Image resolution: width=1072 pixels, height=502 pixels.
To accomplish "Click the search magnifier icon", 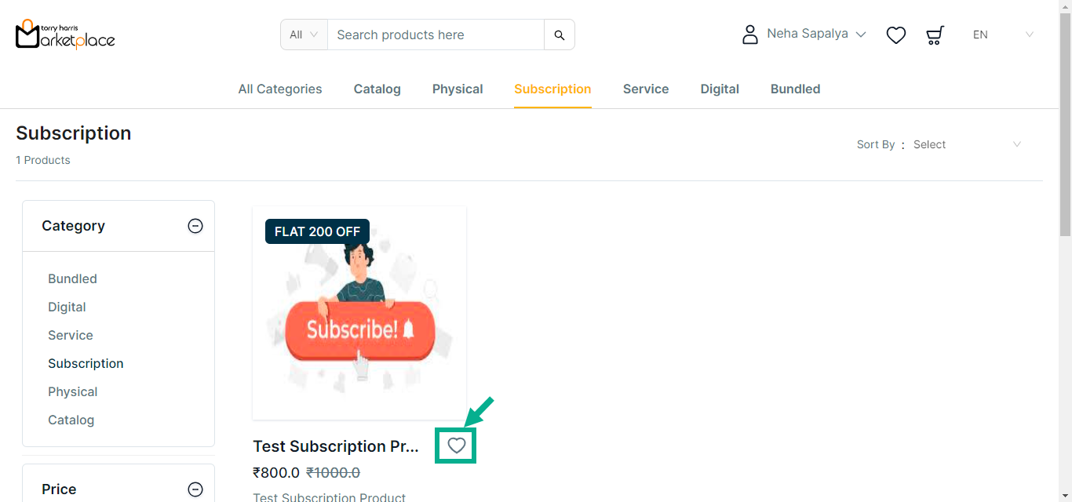I will pos(560,35).
